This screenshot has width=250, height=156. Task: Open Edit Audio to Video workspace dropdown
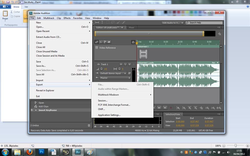click(x=172, y=23)
